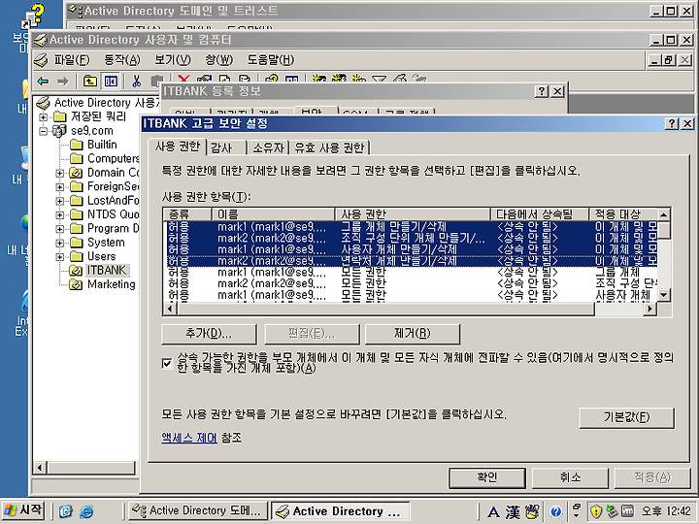The height and width of the screenshot is (524, 699).
Task: Expand the Users node
Action: [x=60, y=256]
